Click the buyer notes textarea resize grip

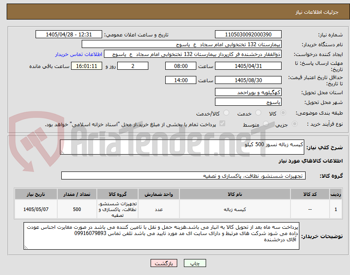coord(26,247)
